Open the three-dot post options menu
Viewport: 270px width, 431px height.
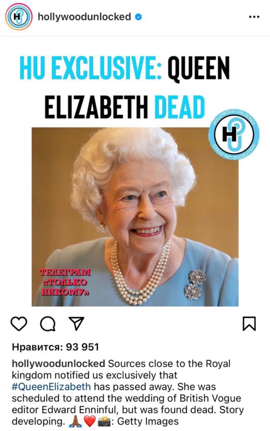pyautogui.click(x=254, y=17)
